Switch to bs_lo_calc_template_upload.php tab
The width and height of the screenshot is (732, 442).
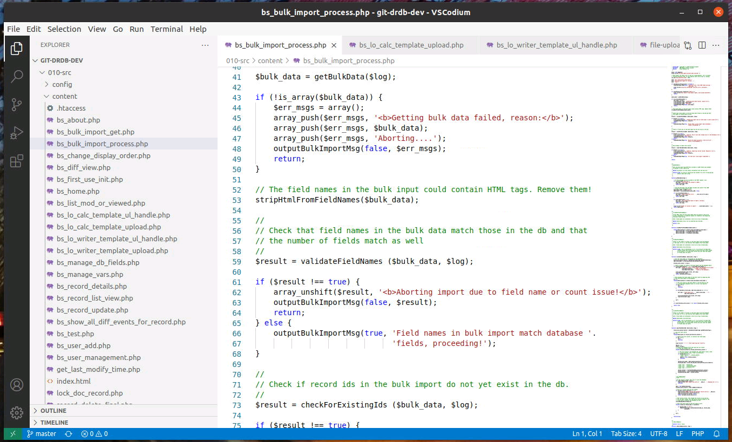pos(411,45)
